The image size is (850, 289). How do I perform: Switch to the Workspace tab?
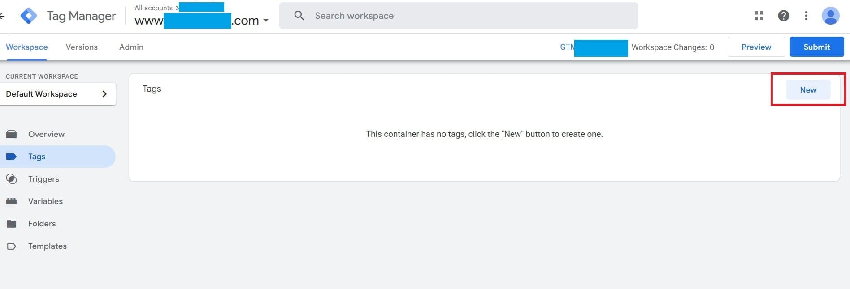click(x=26, y=47)
